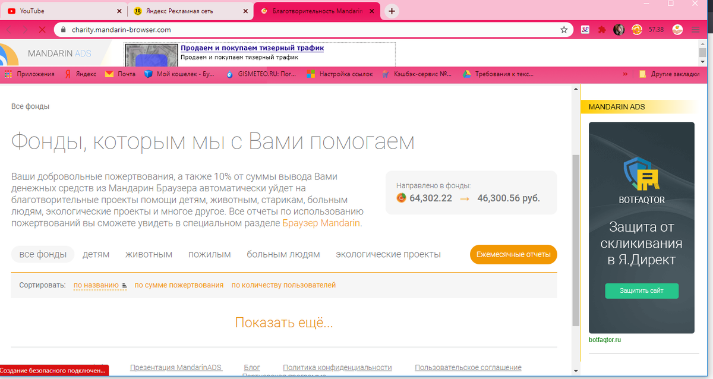Bookmark this page with the star icon
Viewport: 713px width, 379px height.
pyautogui.click(x=564, y=29)
